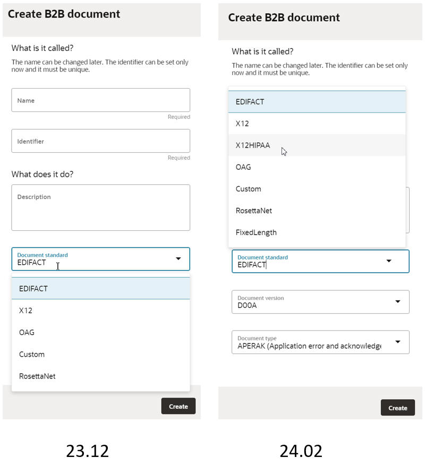Click the Identifier input field

coord(100,141)
